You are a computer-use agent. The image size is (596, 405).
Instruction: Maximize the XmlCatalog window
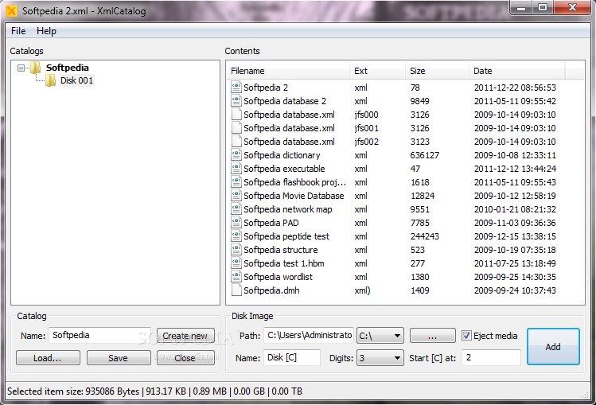pyautogui.click(x=543, y=7)
